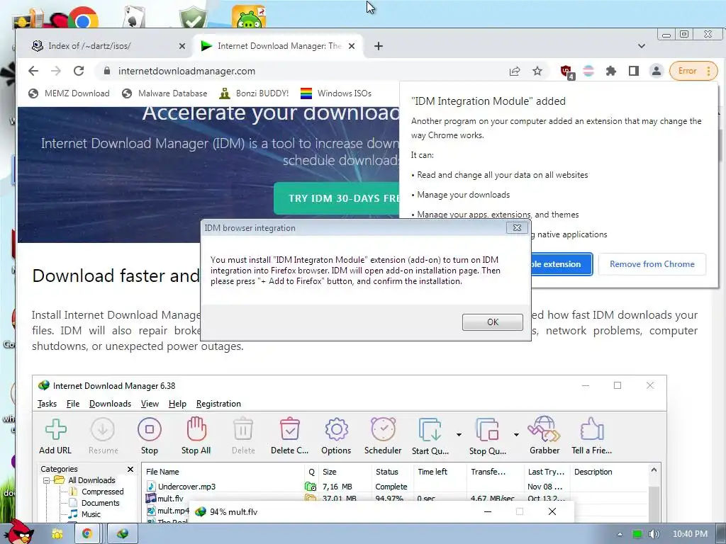Reload the page in Chrome

pos(79,71)
